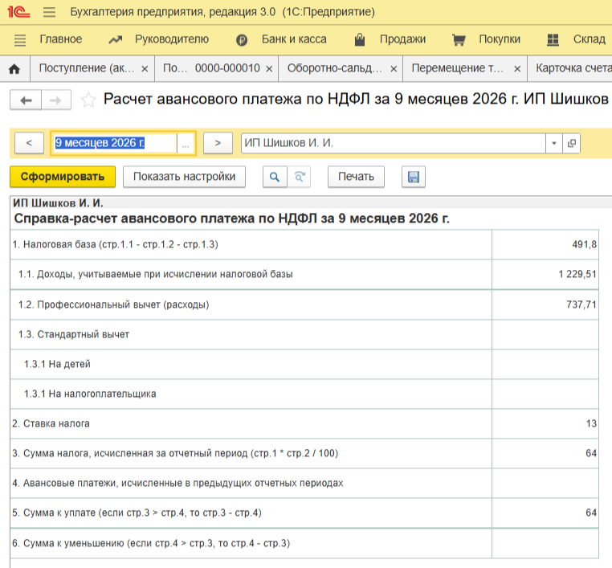
Task: Click the find next icon
Action: (x=300, y=177)
